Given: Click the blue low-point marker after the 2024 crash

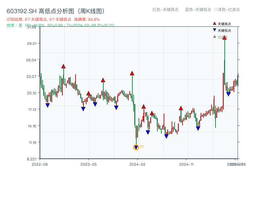Looking at the screenshot, I should (148, 132).
